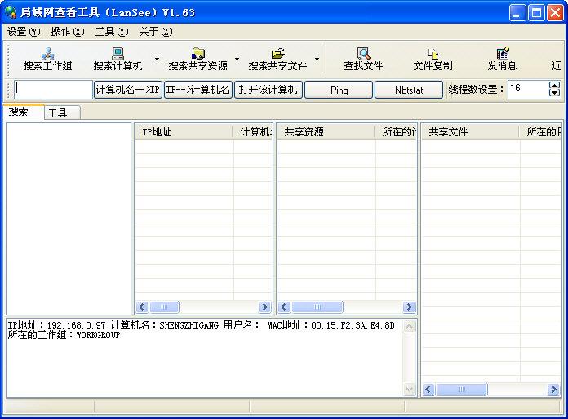Viewport: 568px width, 419px height.
Task: Focus the computer name/IP input field
Action: pyautogui.click(x=53, y=90)
